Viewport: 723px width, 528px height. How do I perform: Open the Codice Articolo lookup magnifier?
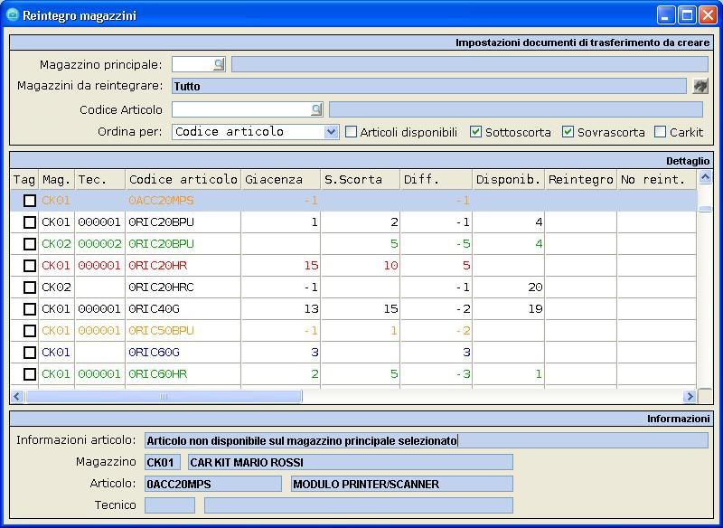[x=316, y=109]
